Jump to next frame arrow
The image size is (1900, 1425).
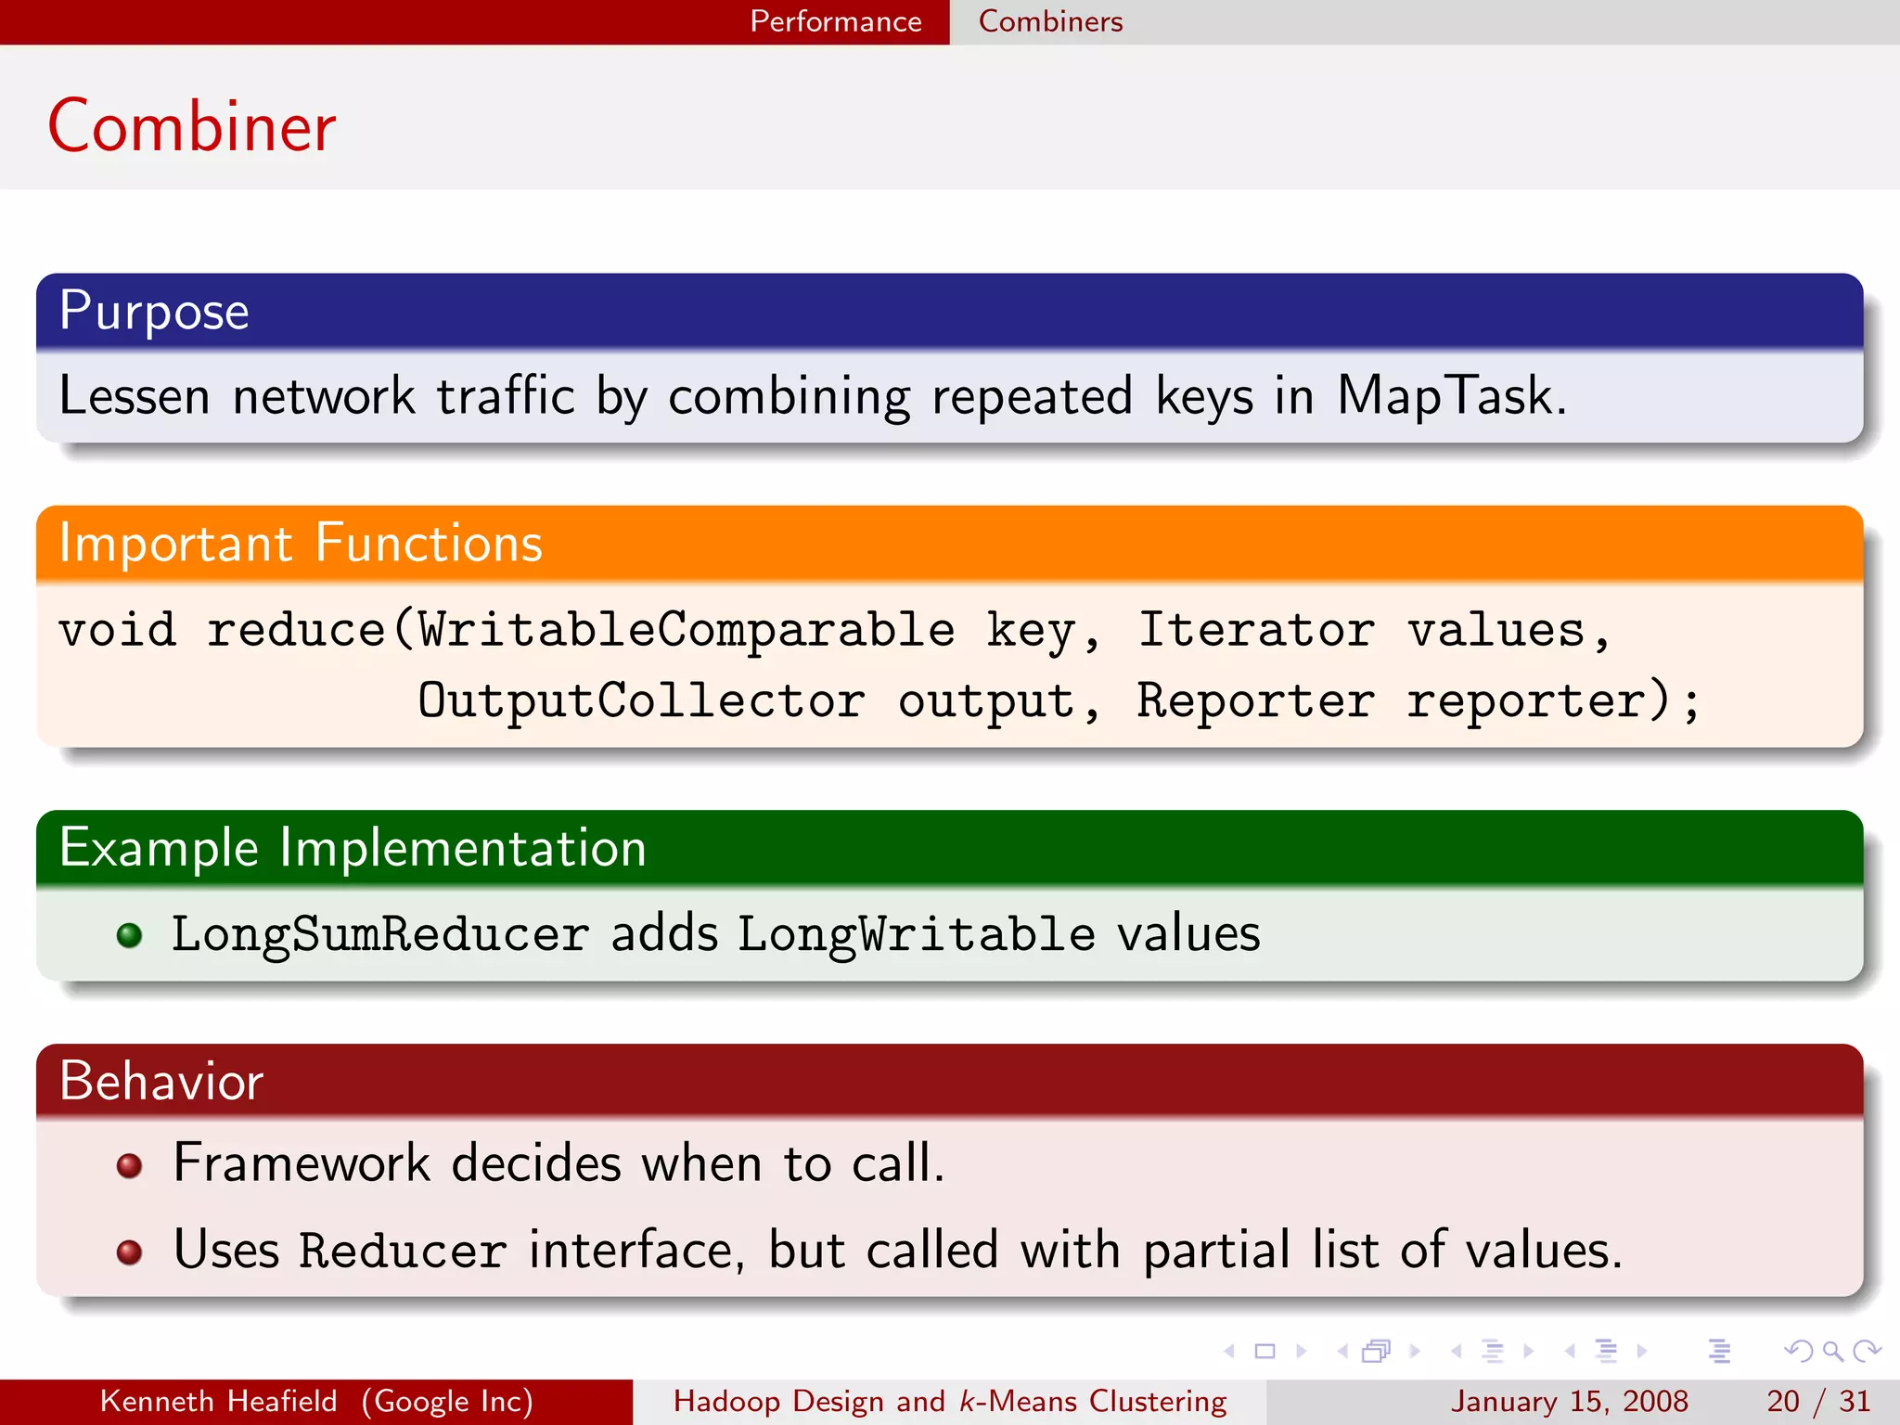point(1414,1351)
